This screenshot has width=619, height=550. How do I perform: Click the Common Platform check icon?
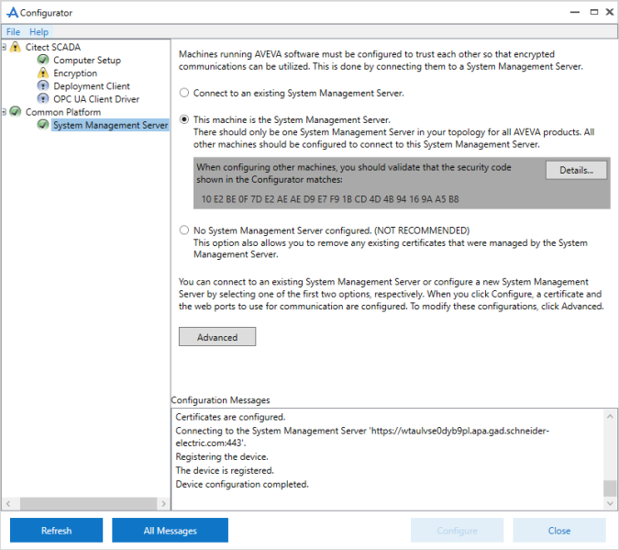tap(16, 112)
